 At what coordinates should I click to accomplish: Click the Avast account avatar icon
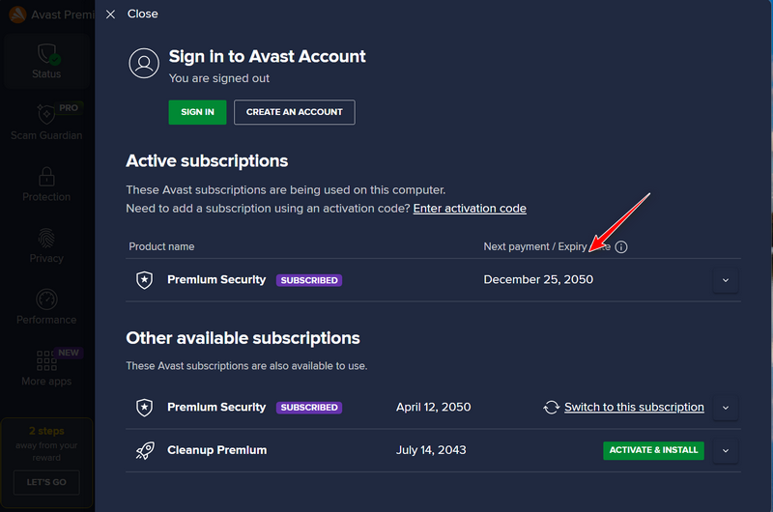pos(144,63)
